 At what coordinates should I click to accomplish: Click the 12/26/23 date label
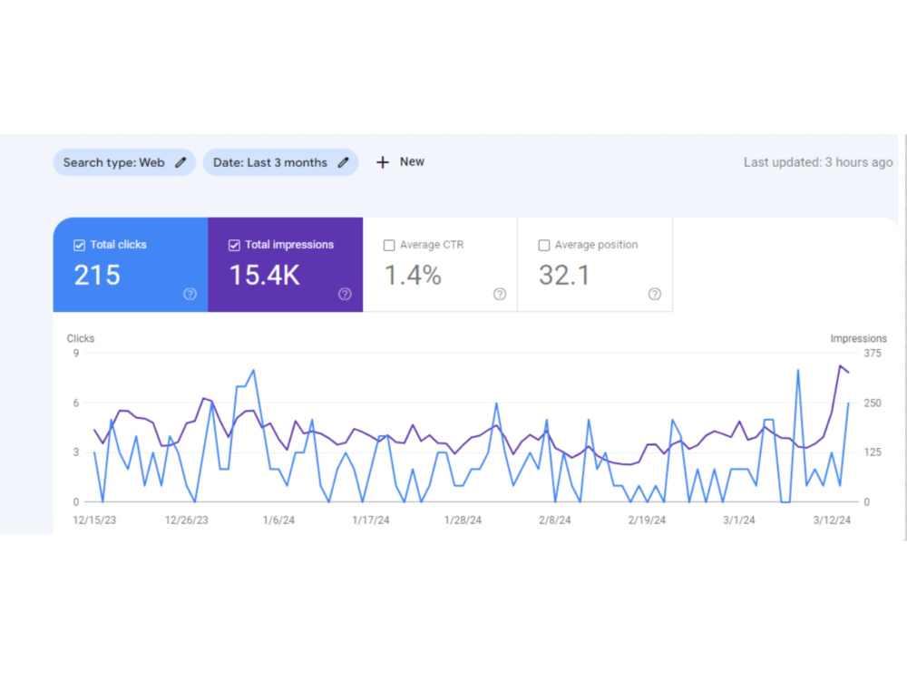tap(186, 520)
